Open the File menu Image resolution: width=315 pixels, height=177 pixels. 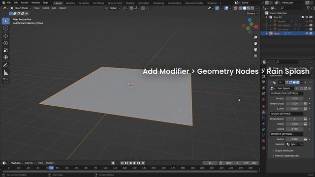[x=9, y=3]
